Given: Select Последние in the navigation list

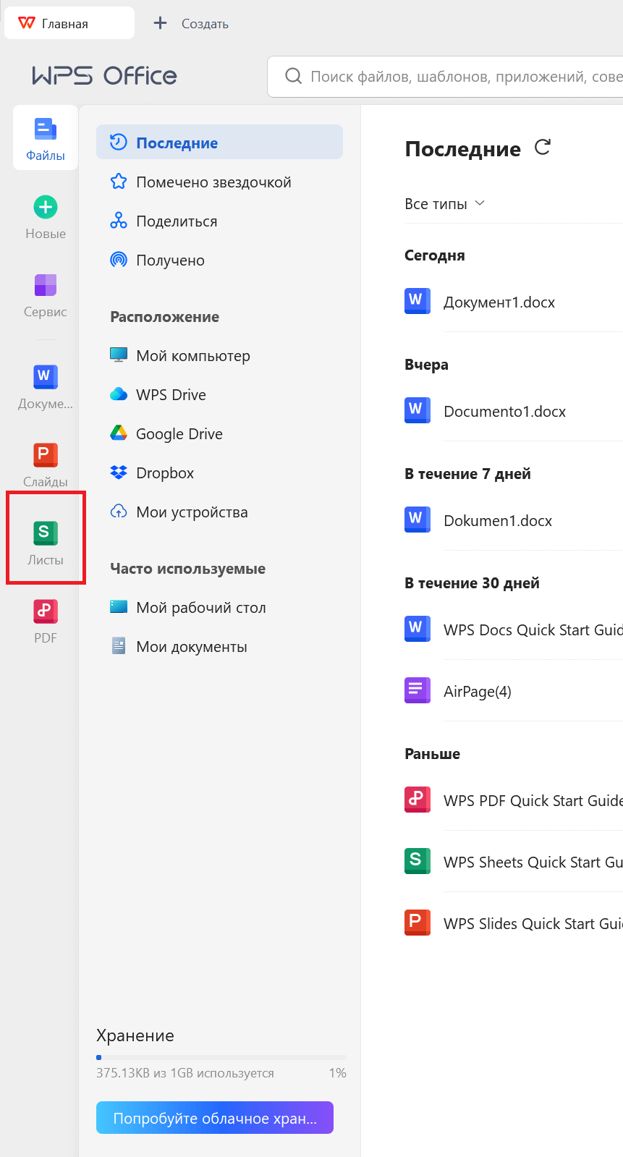Looking at the screenshot, I should (219, 143).
